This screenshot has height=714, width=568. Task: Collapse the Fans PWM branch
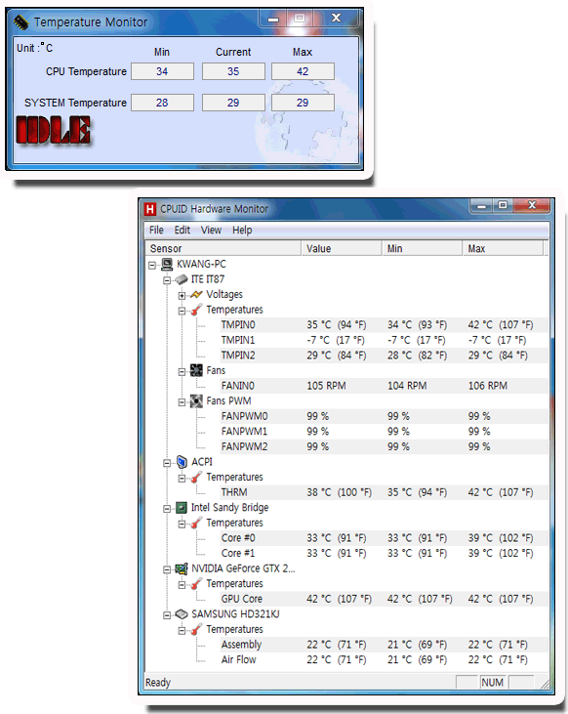(182, 402)
